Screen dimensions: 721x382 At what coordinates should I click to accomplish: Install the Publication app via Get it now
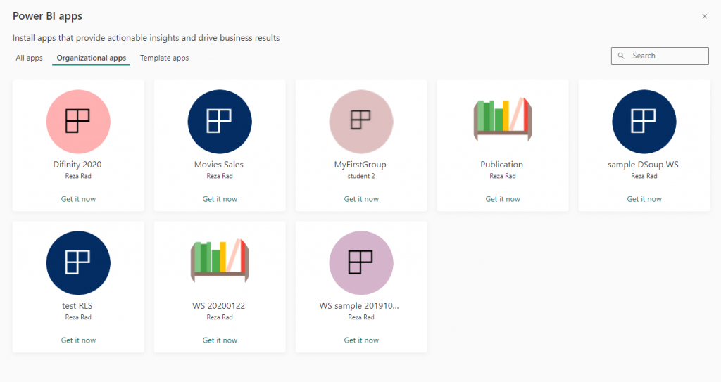503,199
